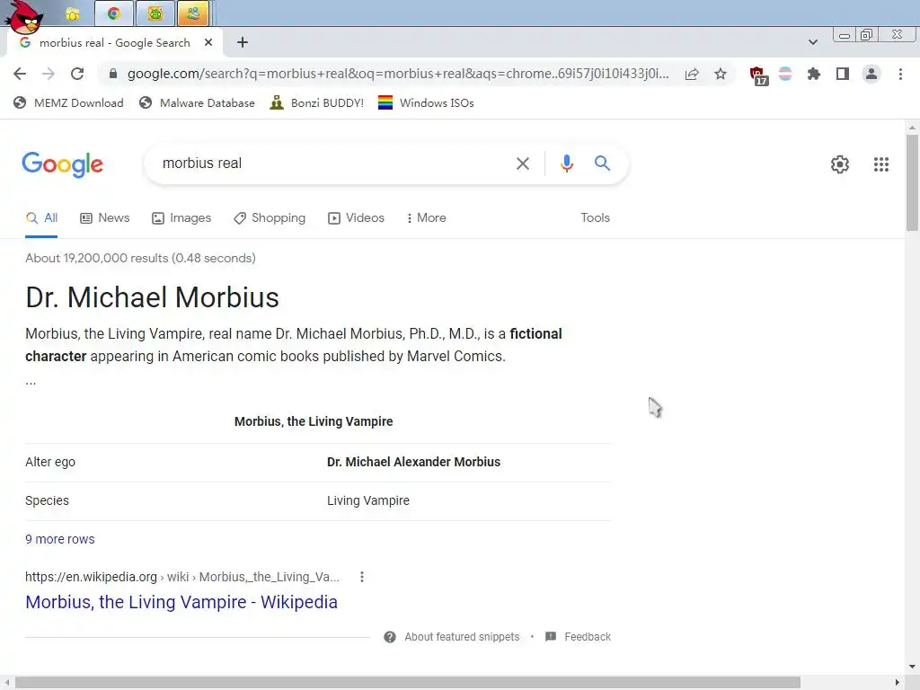Open the Windows ISOs bookmark
This screenshot has height=690, width=920.
point(426,103)
